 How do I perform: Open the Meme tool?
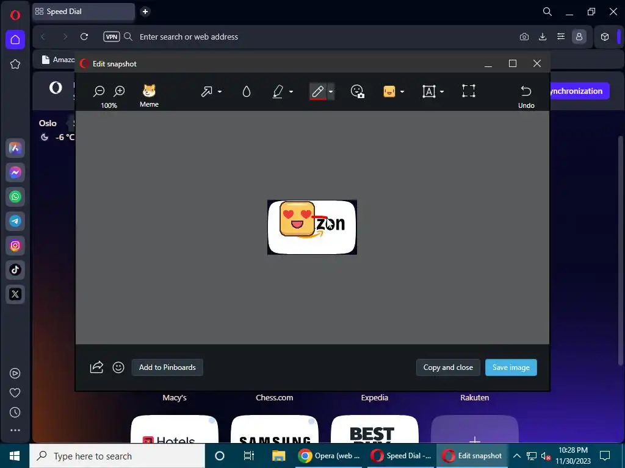tap(149, 96)
